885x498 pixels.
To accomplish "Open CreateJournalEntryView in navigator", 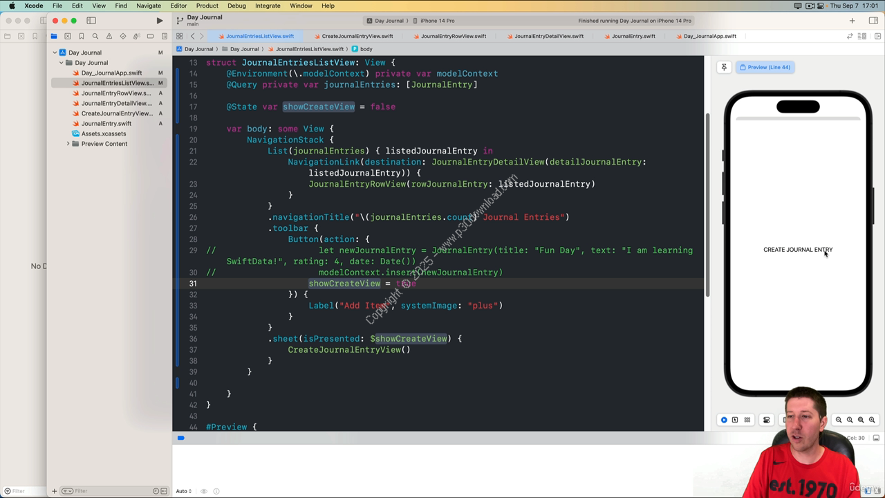I will coord(117,113).
